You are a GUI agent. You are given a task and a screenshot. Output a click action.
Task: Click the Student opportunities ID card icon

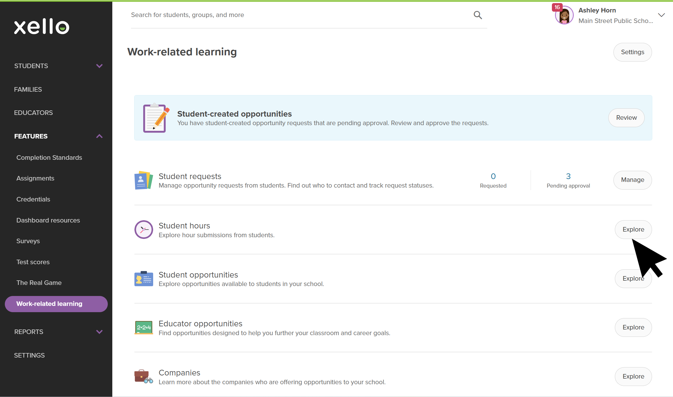coord(144,279)
